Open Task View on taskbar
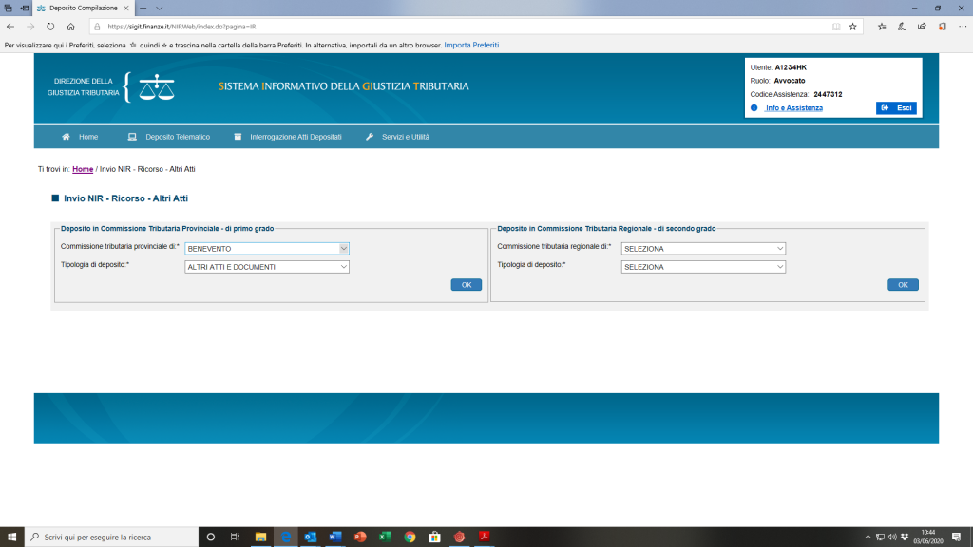The width and height of the screenshot is (973, 547). (x=236, y=538)
